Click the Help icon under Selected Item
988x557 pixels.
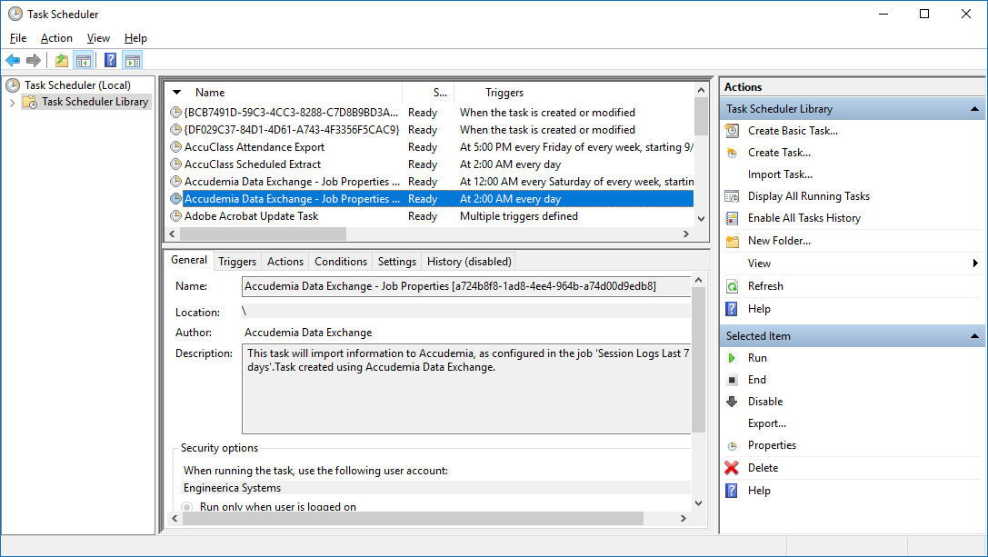coord(732,490)
